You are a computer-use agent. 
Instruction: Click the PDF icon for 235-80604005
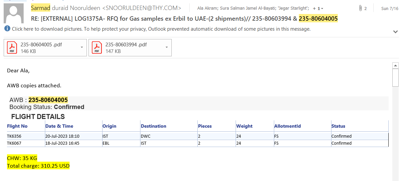coord(12,48)
